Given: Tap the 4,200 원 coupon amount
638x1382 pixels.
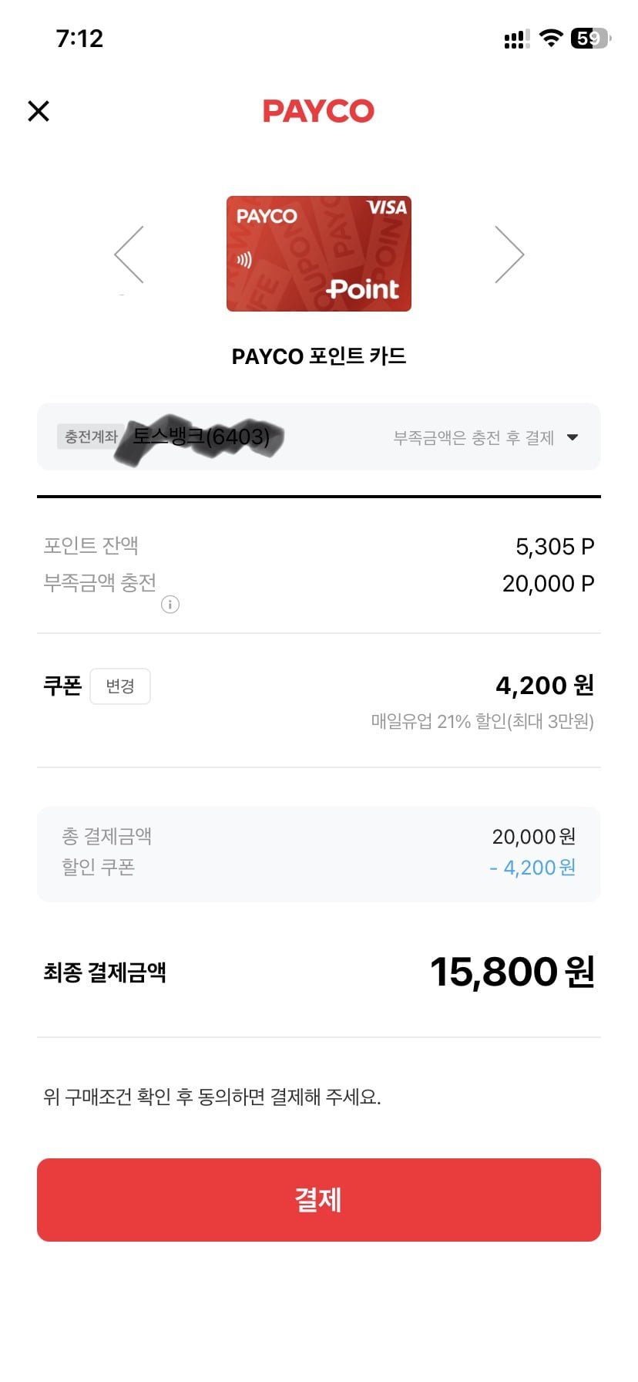Looking at the screenshot, I should click(x=544, y=685).
